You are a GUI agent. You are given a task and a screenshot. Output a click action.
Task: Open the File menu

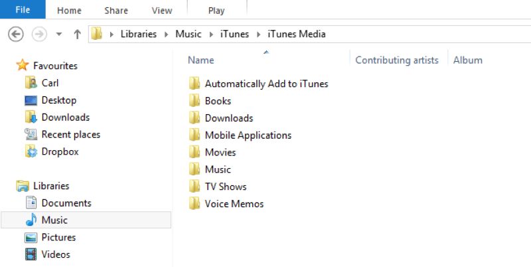[23, 10]
